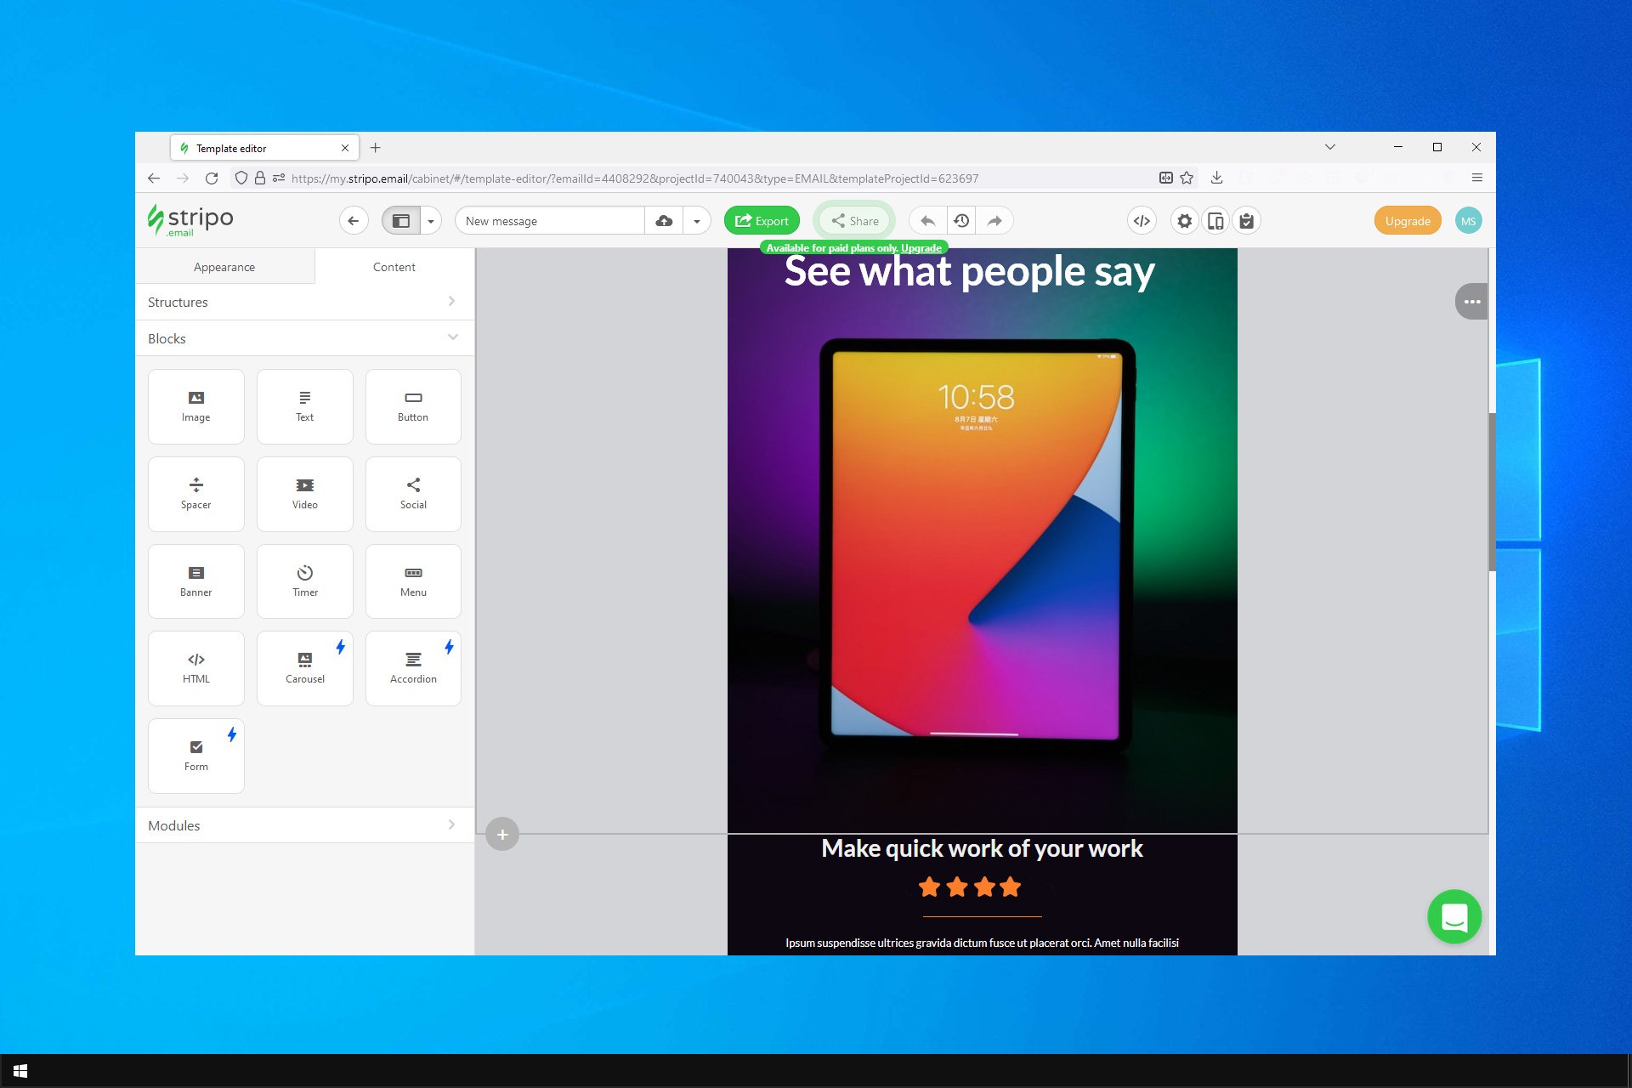Toggle the editor panel layout
Viewport: 1632px width, 1088px height.
click(x=401, y=221)
